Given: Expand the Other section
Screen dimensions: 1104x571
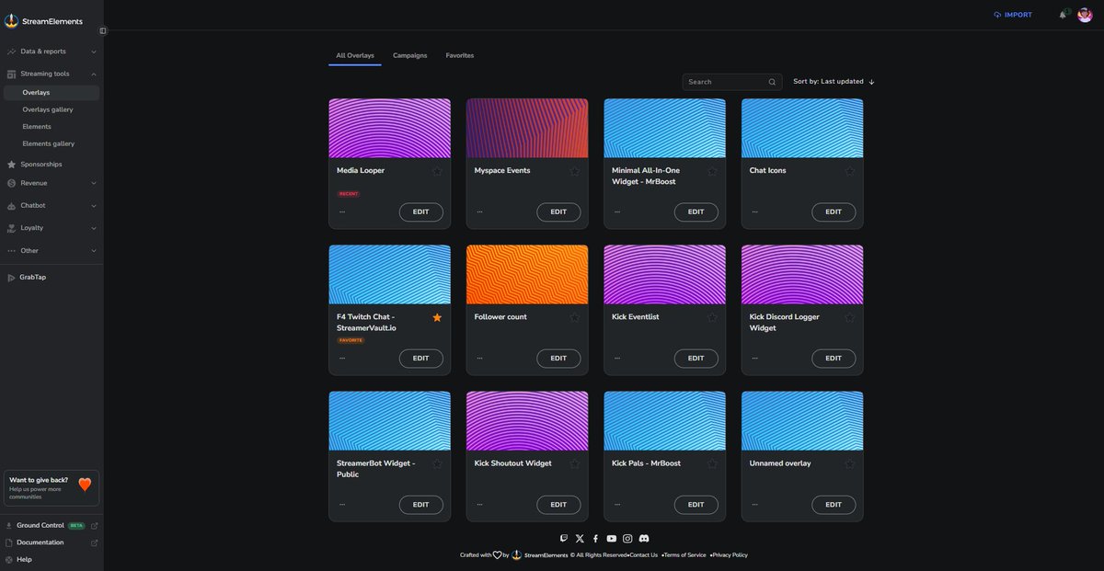Looking at the screenshot, I should click(x=52, y=251).
